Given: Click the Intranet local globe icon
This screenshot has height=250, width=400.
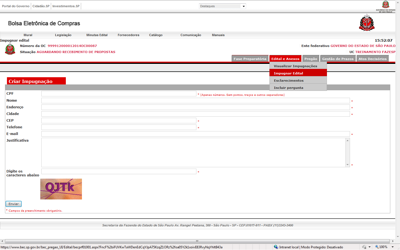Looking at the screenshot, I should tap(276, 247).
